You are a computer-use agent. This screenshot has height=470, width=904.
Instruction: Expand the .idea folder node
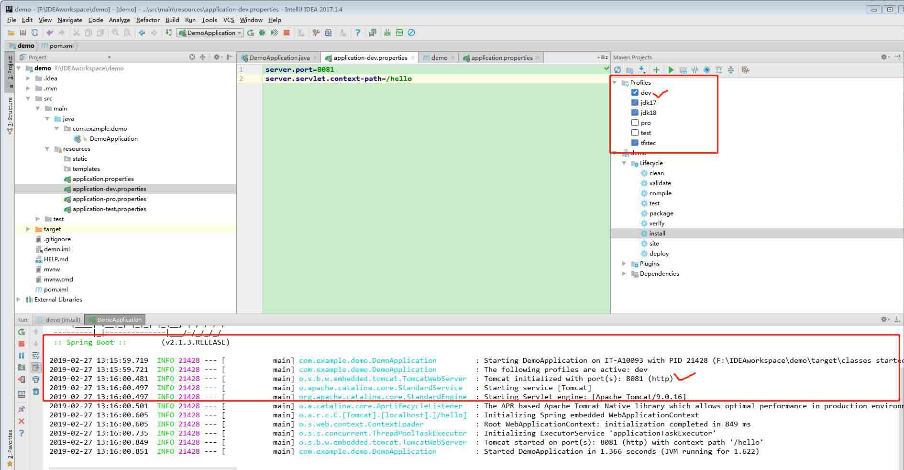pos(28,78)
